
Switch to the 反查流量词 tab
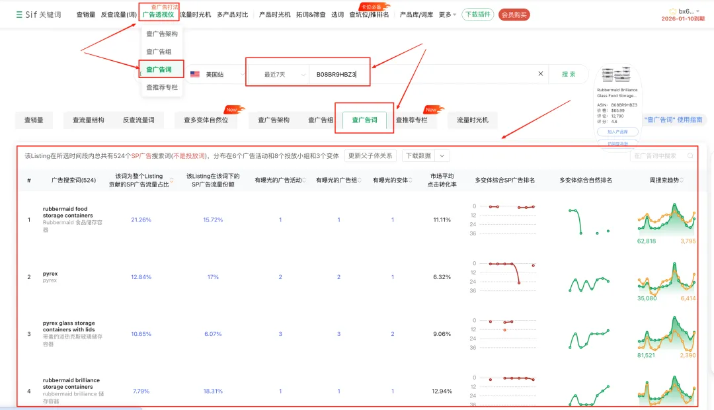coord(138,120)
